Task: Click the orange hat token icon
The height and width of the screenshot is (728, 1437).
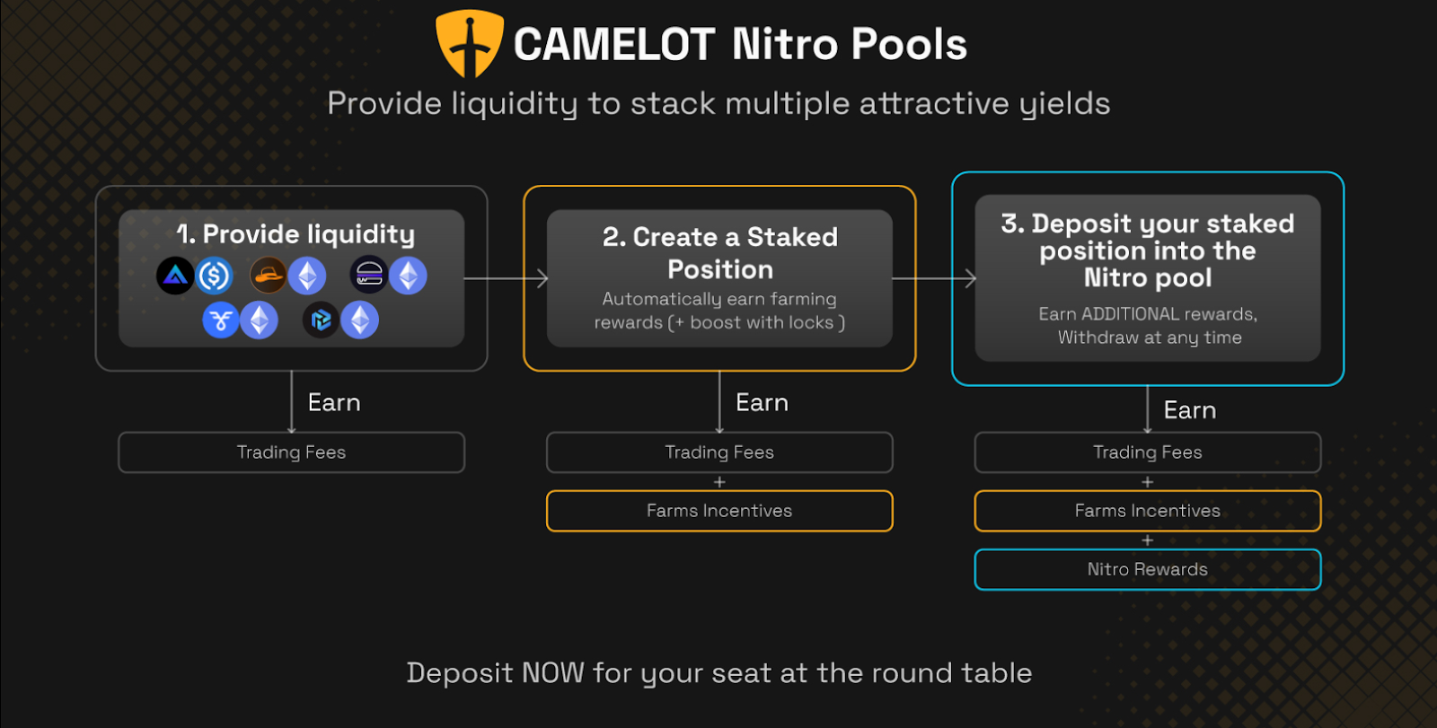Action: point(268,276)
